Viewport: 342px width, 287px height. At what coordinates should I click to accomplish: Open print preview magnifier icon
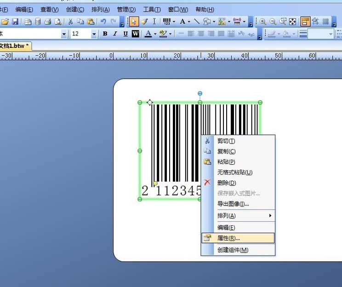[58, 22]
